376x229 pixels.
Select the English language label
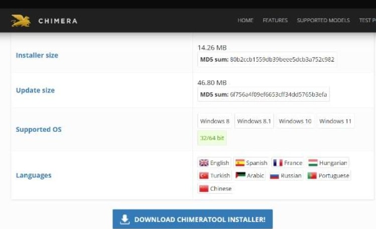(219, 163)
